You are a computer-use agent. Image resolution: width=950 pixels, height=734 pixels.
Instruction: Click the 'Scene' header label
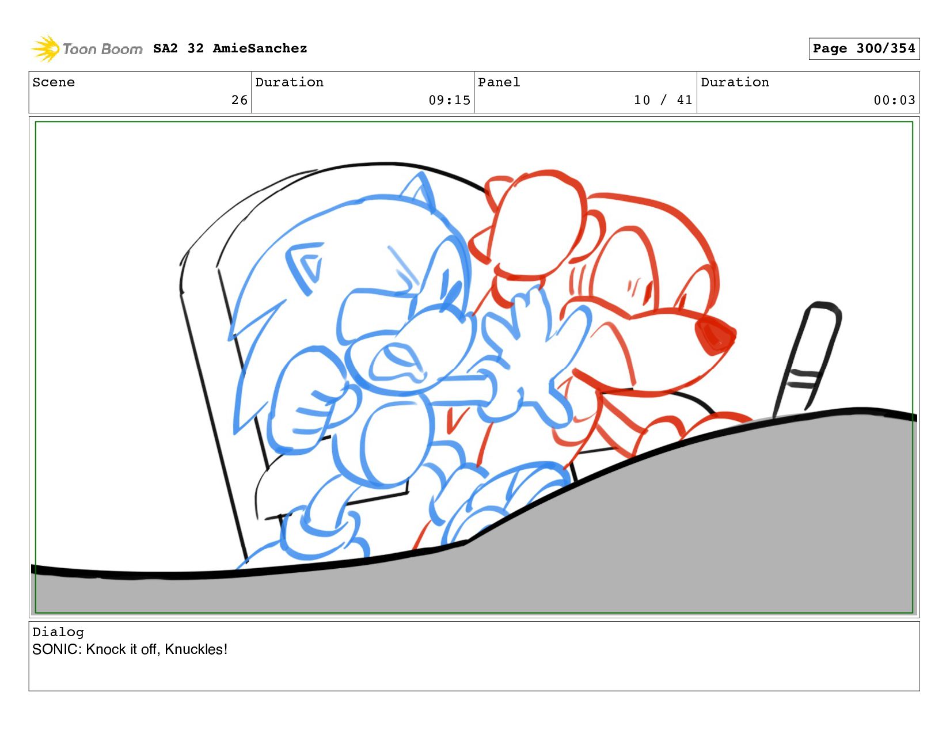point(54,82)
